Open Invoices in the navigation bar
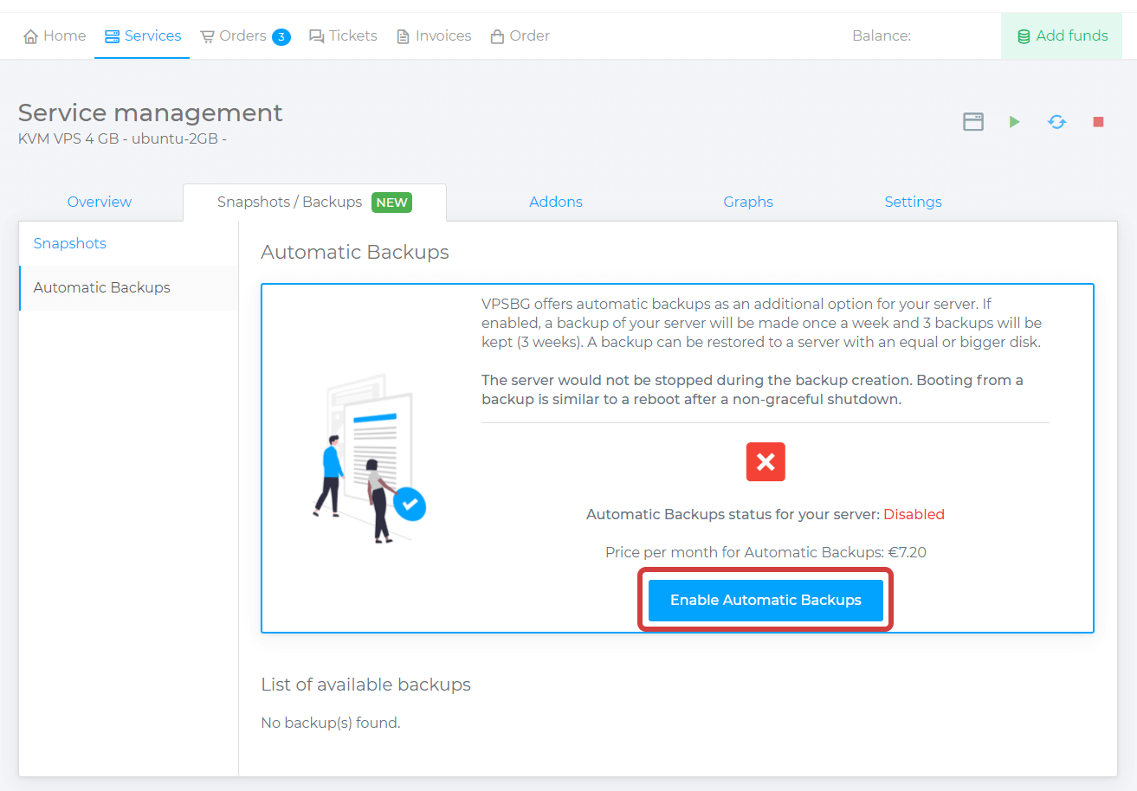This screenshot has width=1137, height=791. [x=434, y=35]
